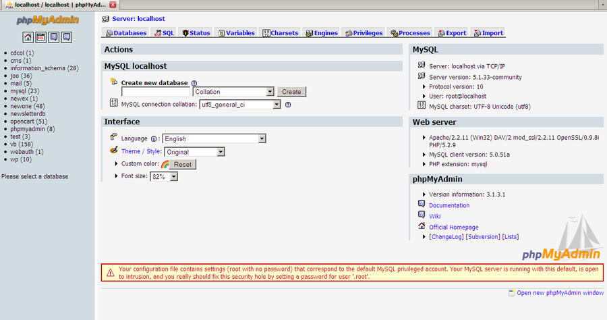Click the close icon on browser tab
607x320 pixels.
coord(113,5)
